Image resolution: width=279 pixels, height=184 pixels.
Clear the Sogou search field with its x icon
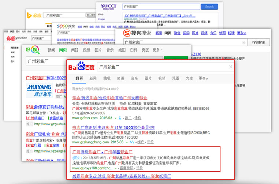click(x=243, y=42)
